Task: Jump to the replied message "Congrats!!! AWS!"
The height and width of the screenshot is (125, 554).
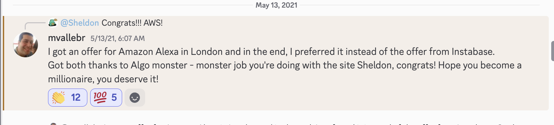Action: point(132,23)
